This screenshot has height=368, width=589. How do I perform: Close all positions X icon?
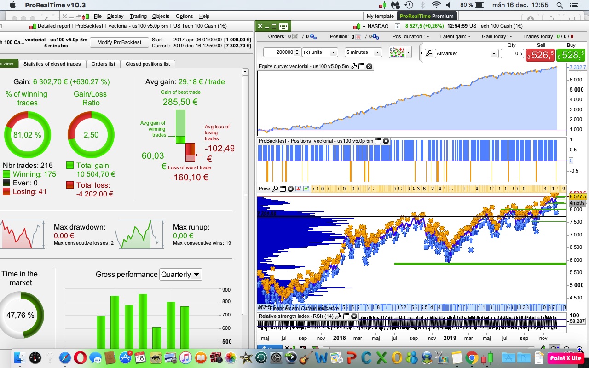coord(358,36)
